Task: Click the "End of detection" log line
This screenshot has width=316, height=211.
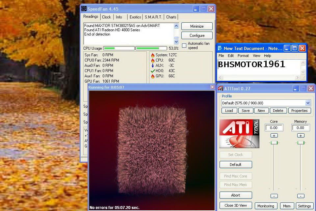Action: click(x=97, y=34)
